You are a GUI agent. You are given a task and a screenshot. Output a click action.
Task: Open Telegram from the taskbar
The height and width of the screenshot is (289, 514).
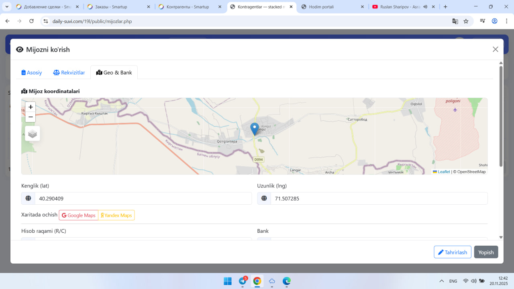click(x=243, y=281)
